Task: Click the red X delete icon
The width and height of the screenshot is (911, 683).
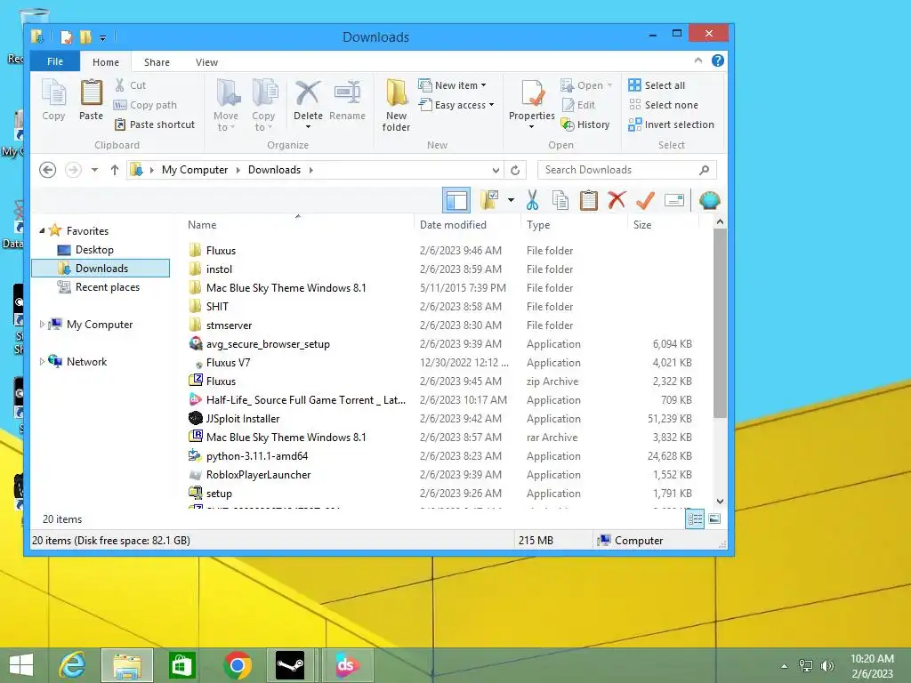Action: tap(617, 200)
